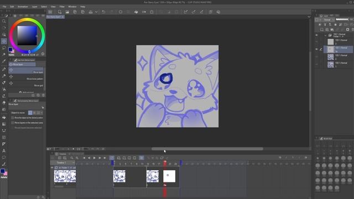Click the Flip horizontal icon in command bar

pos(144,12)
